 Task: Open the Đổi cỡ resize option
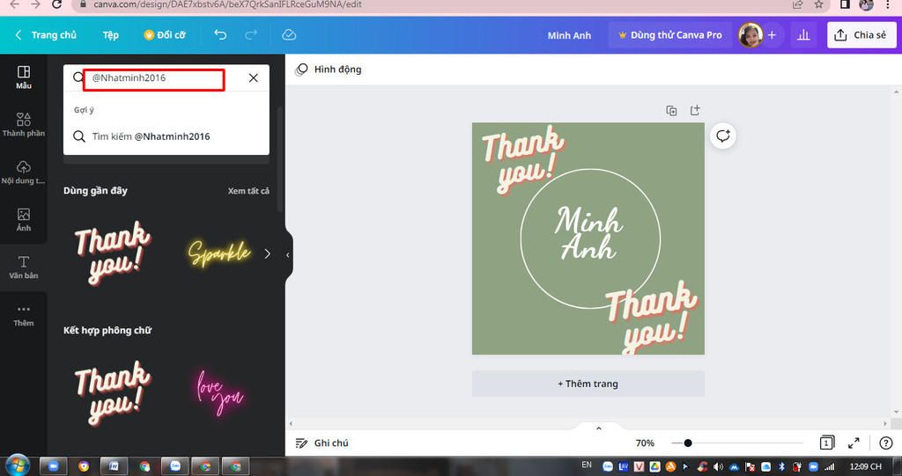pos(165,35)
